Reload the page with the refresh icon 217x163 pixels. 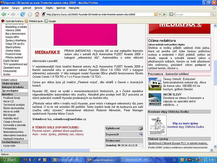click(23, 14)
